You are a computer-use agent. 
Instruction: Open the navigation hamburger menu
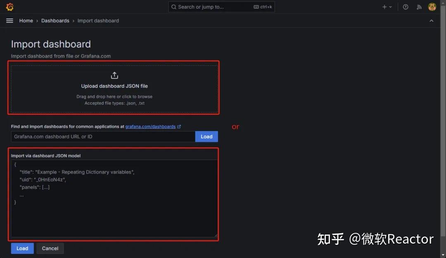[x=9, y=21]
